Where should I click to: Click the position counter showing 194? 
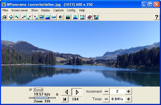pos(75,99)
